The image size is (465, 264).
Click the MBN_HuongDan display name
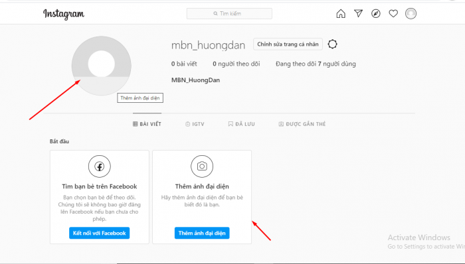click(x=195, y=80)
